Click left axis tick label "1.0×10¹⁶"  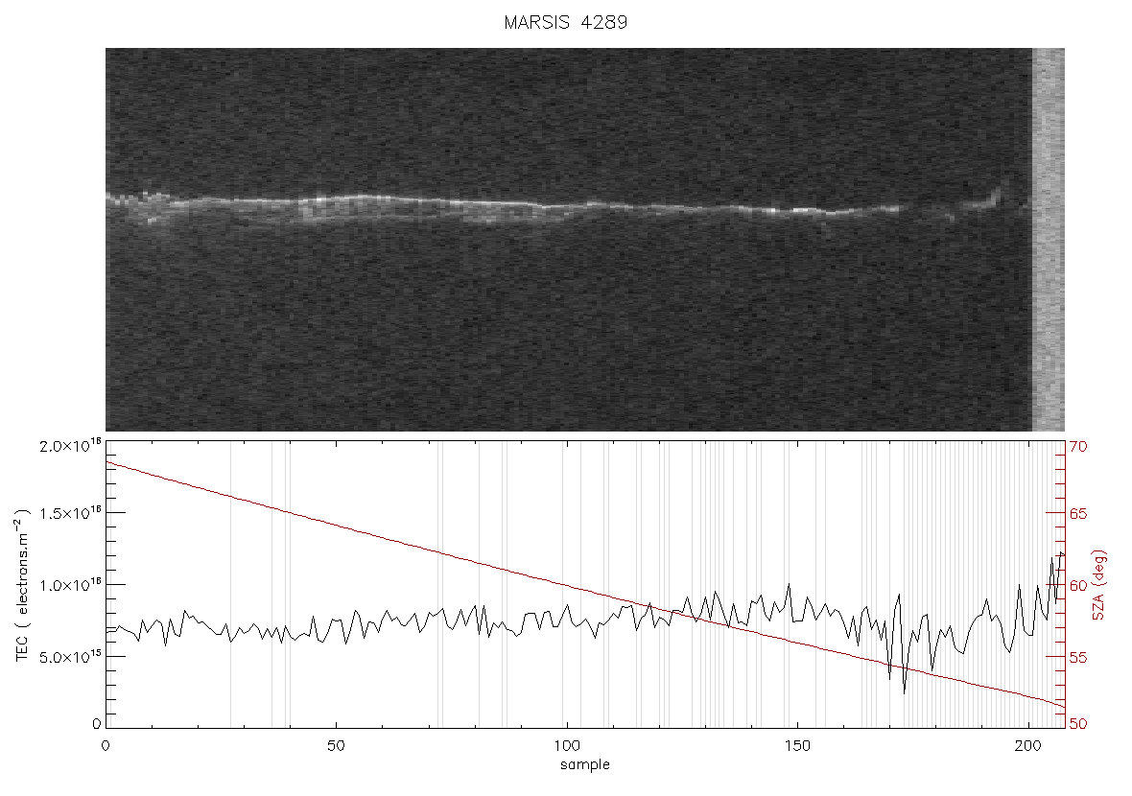[x=71, y=585]
